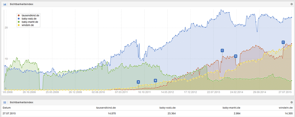Open the chart panel settings gear

(292, 4)
